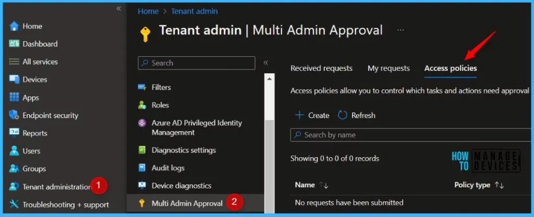
Task: Open Troubleshooting + support in sidebar
Action: pos(65,205)
